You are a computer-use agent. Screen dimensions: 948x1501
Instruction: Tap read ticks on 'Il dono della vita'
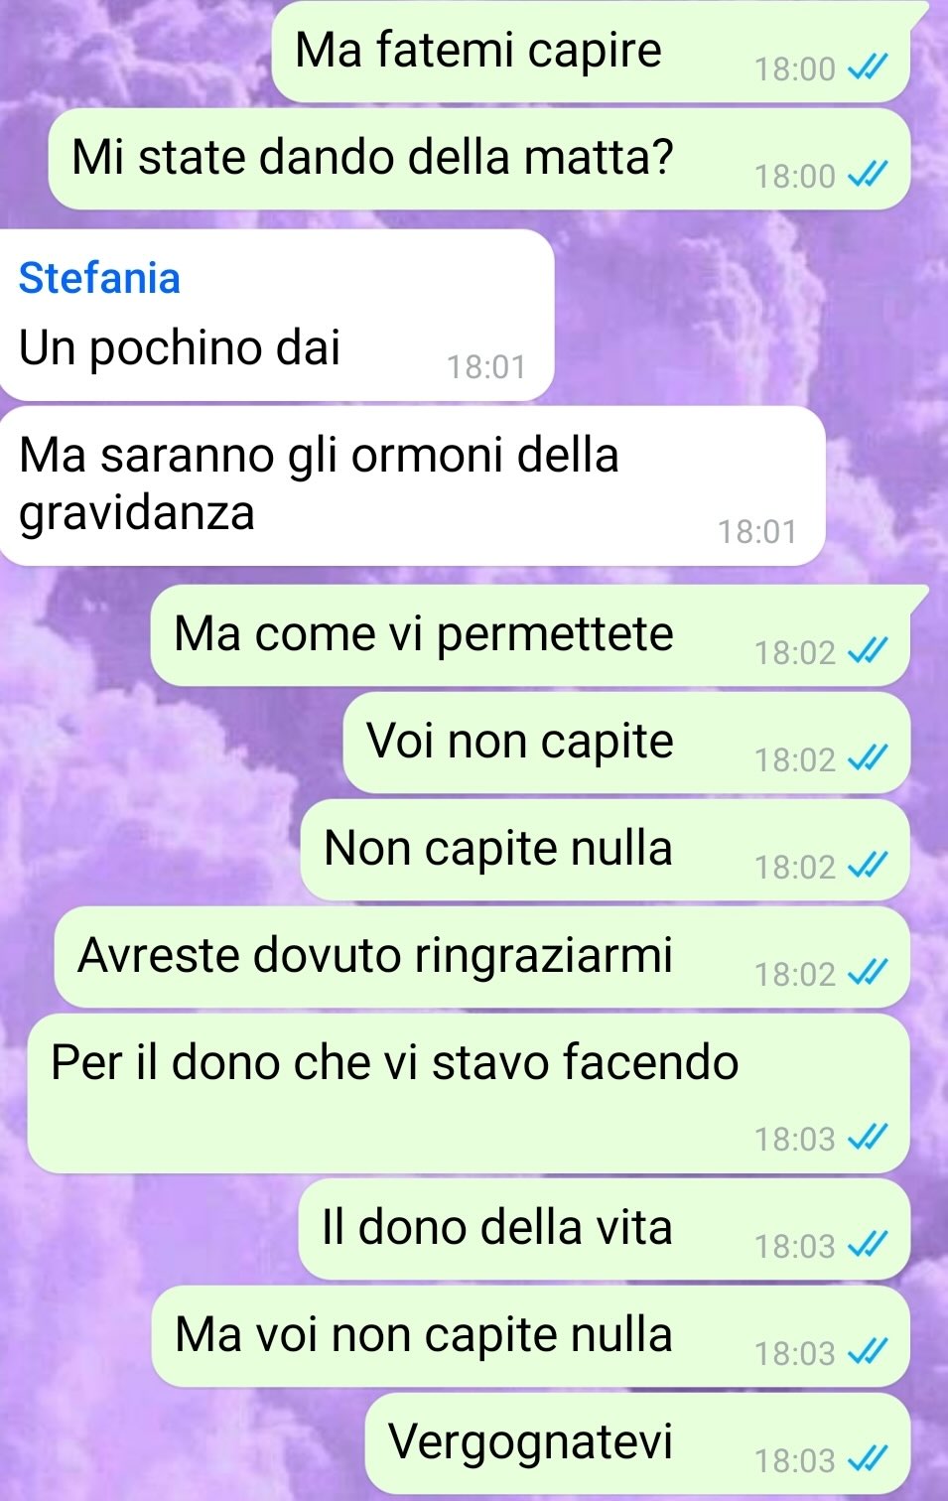click(867, 1245)
